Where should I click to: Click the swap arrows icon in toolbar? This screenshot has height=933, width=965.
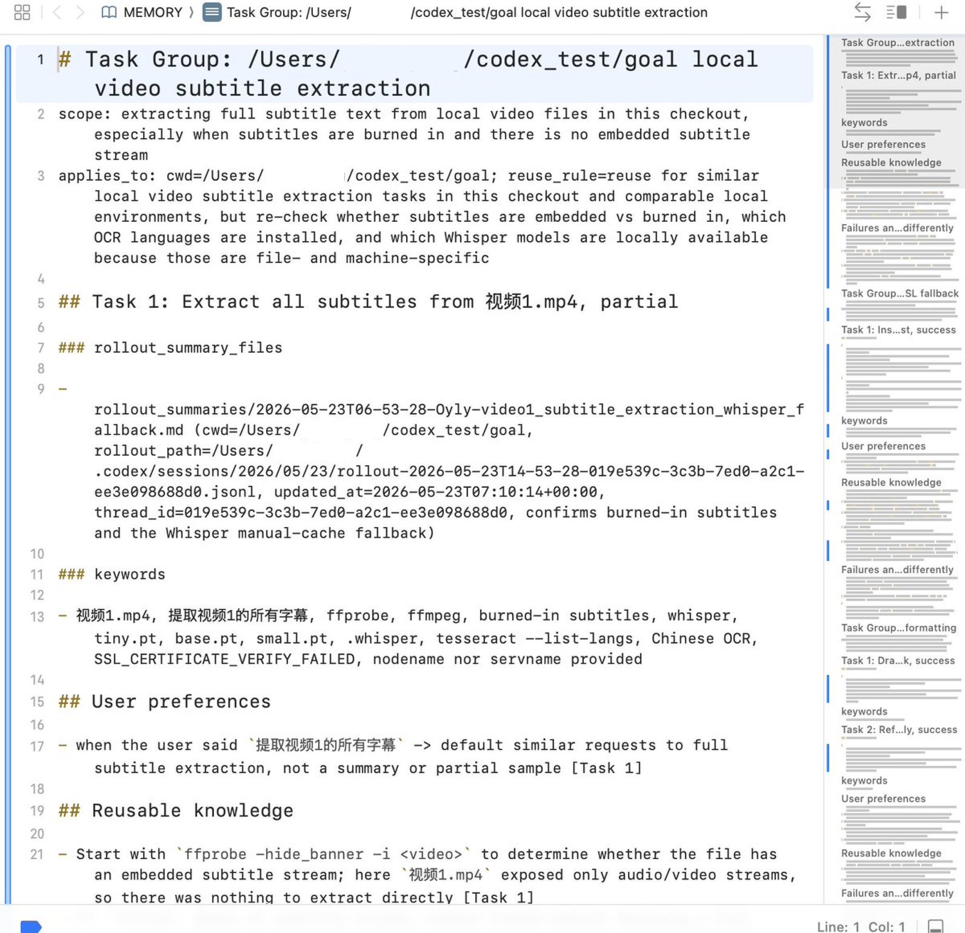coord(862,12)
